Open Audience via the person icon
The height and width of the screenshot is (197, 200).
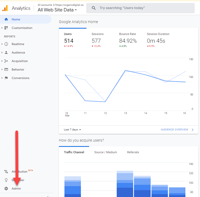[6, 52]
